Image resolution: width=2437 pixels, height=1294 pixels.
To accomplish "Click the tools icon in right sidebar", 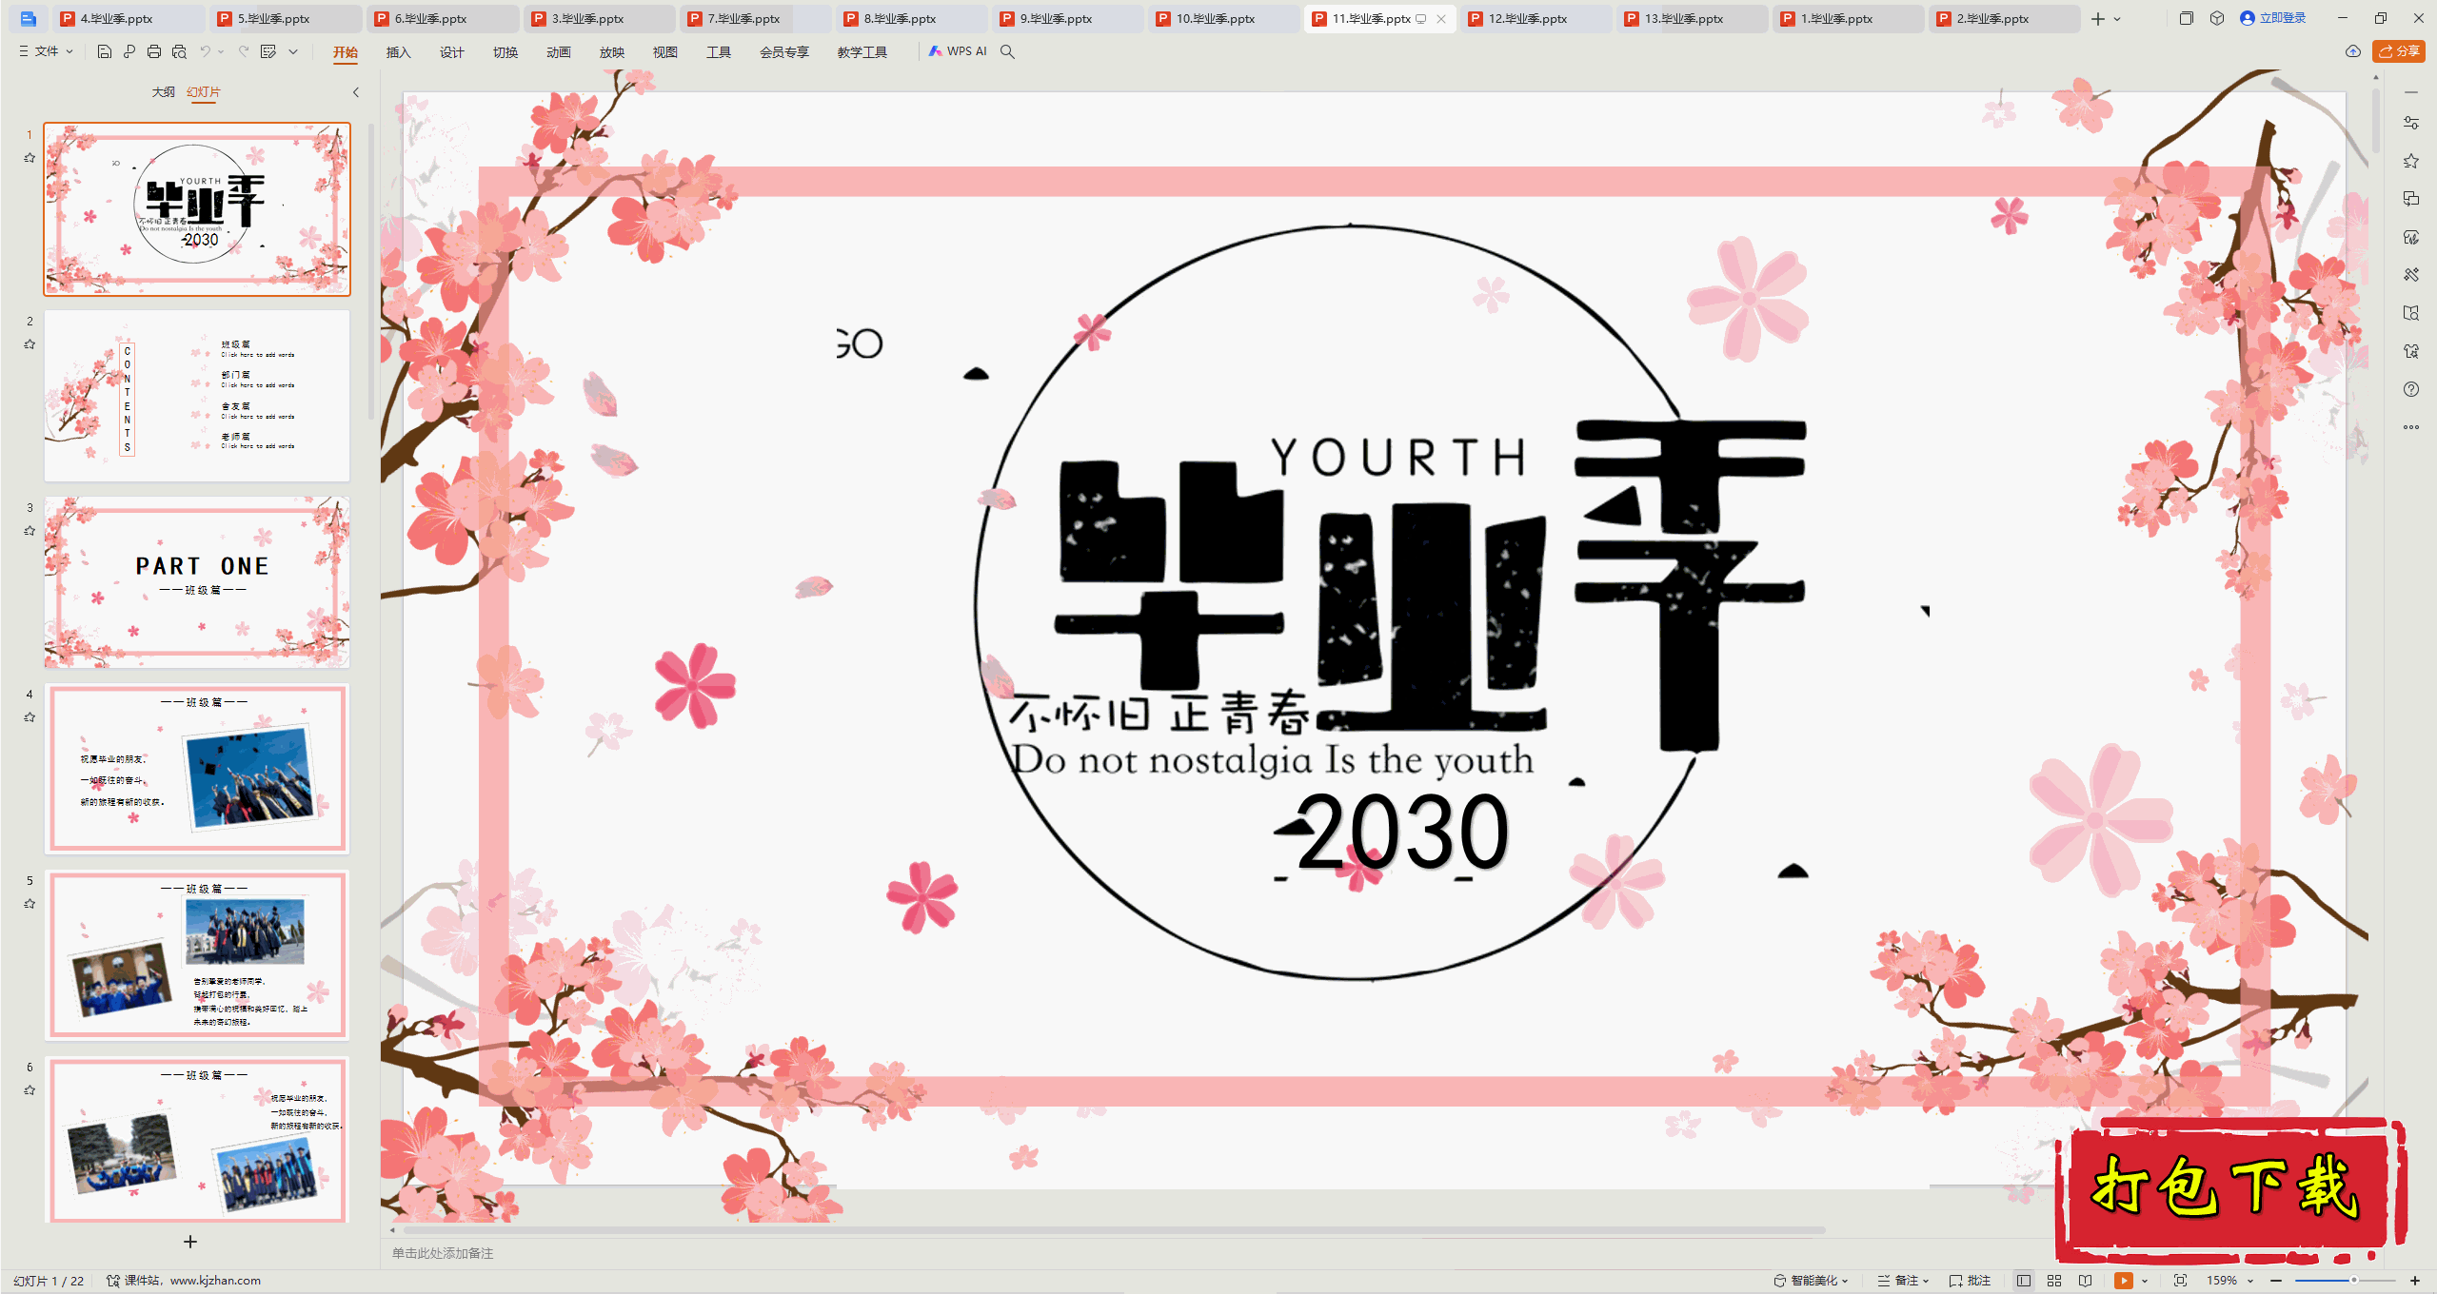I will pos(2411,275).
